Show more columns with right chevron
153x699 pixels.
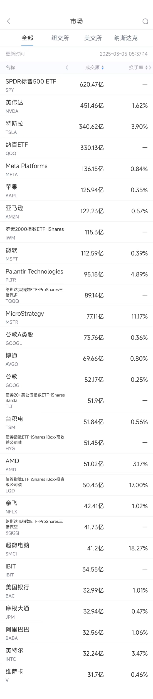pos(150,67)
